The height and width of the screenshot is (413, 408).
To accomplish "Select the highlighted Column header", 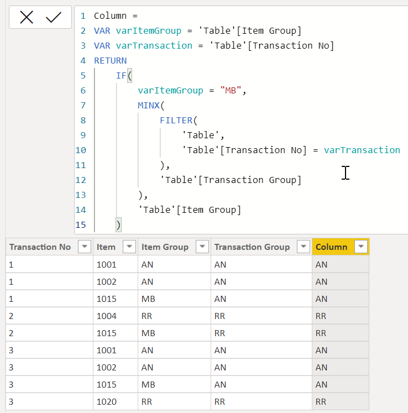I will click(x=331, y=247).
